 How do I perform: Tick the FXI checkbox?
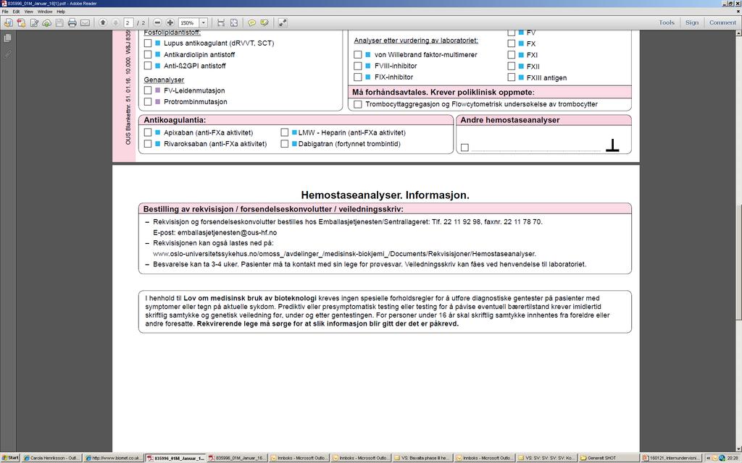point(512,55)
